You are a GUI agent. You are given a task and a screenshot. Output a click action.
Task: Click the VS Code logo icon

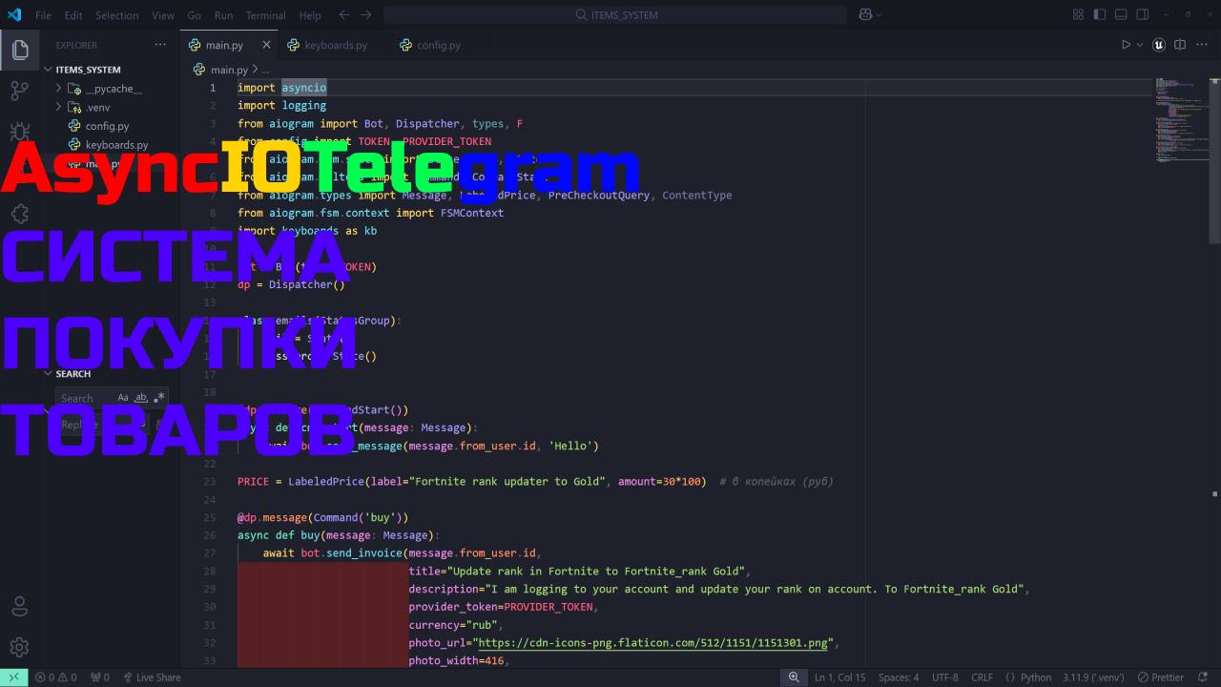tap(13, 14)
